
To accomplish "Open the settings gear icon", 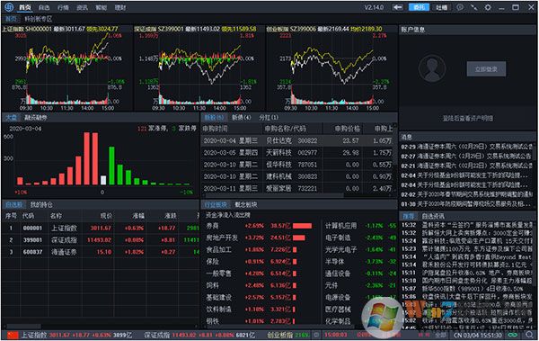I will point(488,7).
